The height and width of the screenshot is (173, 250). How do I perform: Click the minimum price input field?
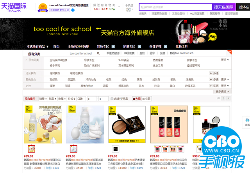(92, 99)
